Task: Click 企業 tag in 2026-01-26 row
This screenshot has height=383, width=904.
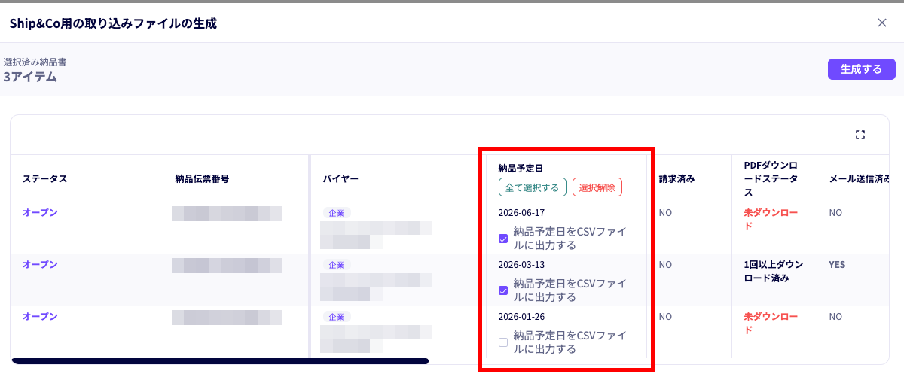Action: click(336, 318)
